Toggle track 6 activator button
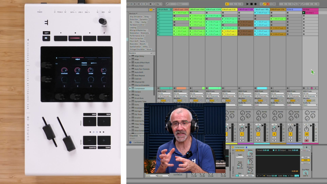Image resolution: width=327 pixels, height=184 pixels. point(242,134)
